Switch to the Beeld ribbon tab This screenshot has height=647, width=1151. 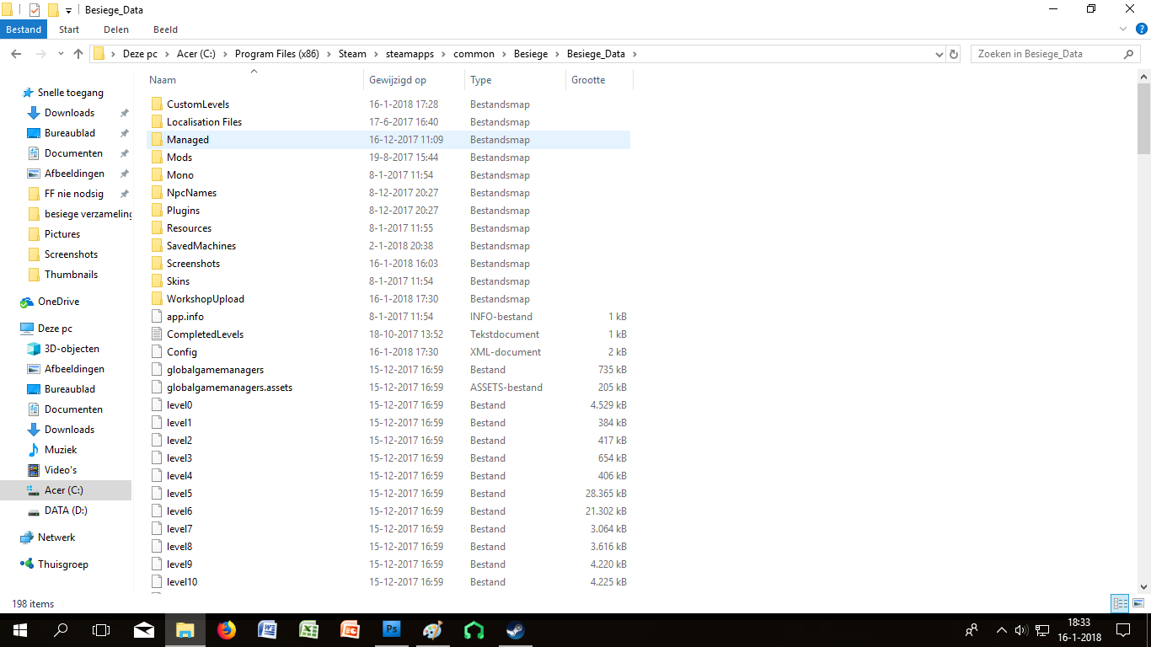165,29
